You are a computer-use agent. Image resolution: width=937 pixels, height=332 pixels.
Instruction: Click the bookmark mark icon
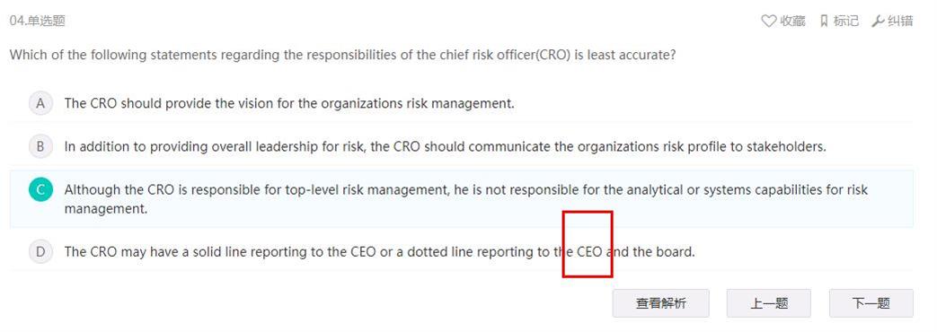pyautogui.click(x=824, y=21)
